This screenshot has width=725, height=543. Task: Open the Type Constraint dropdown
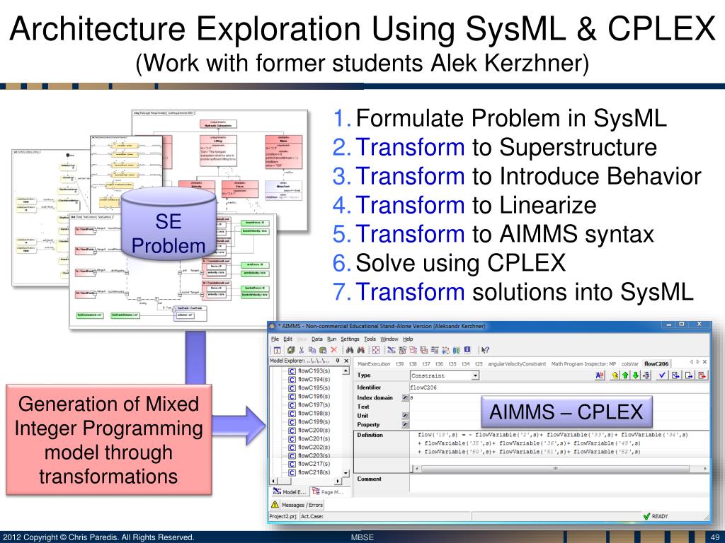tap(475, 376)
